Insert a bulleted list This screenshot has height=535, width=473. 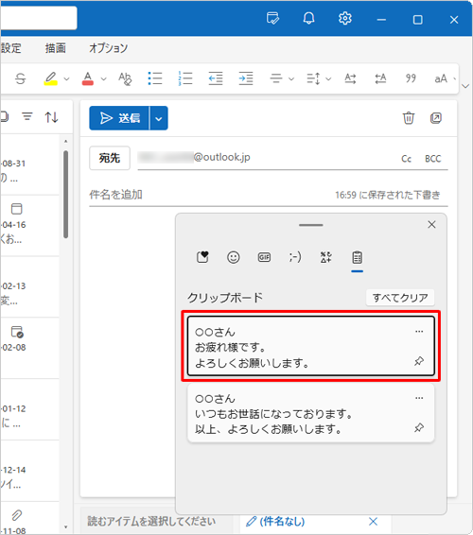(155, 78)
